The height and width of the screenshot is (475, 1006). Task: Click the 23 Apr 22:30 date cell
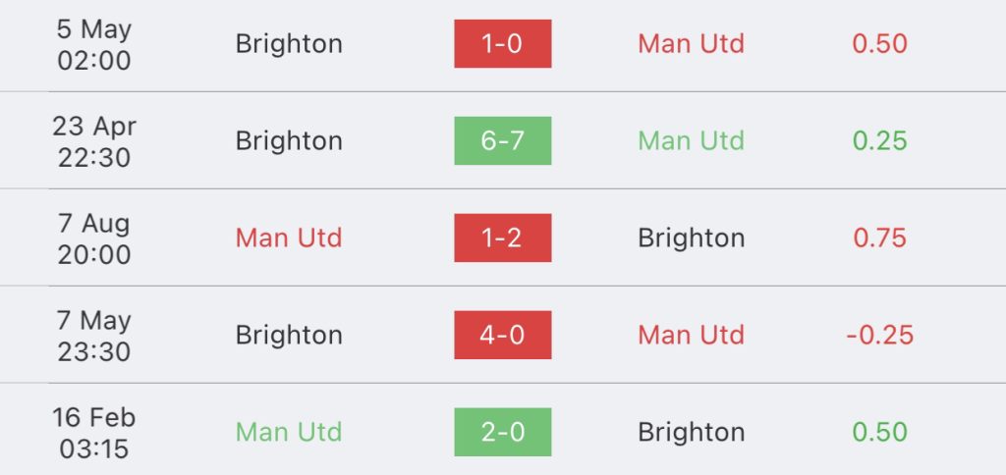click(x=94, y=141)
